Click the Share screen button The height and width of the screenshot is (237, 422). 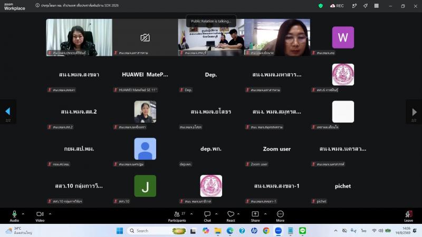click(x=255, y=216)
